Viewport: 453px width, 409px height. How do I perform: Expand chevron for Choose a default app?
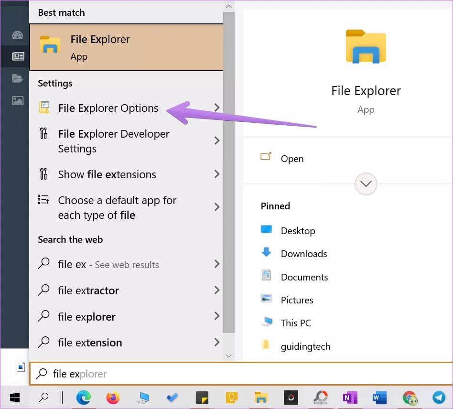tap(217, 207)
